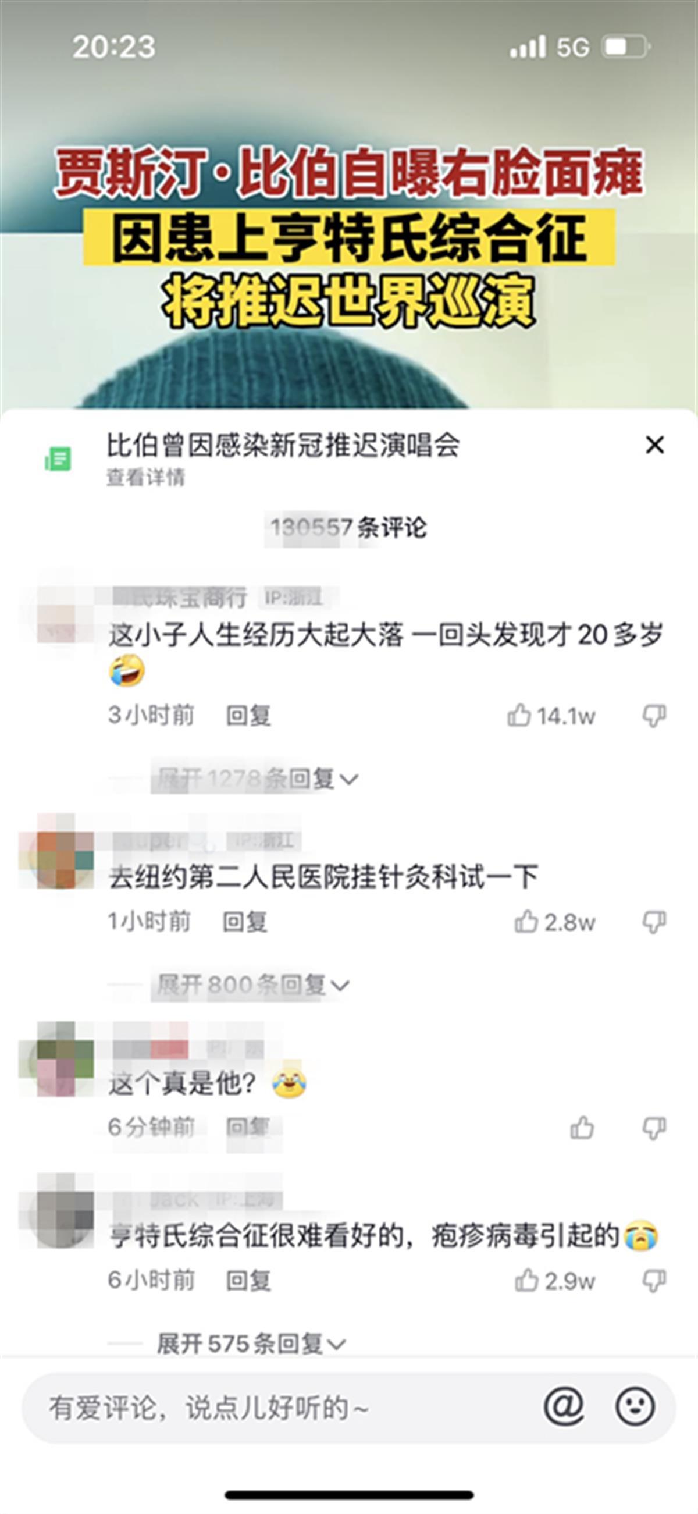This screenshot has height=1514, width=698.
Task: Open the emoji smiley picker
Action: coord(635,1406)
